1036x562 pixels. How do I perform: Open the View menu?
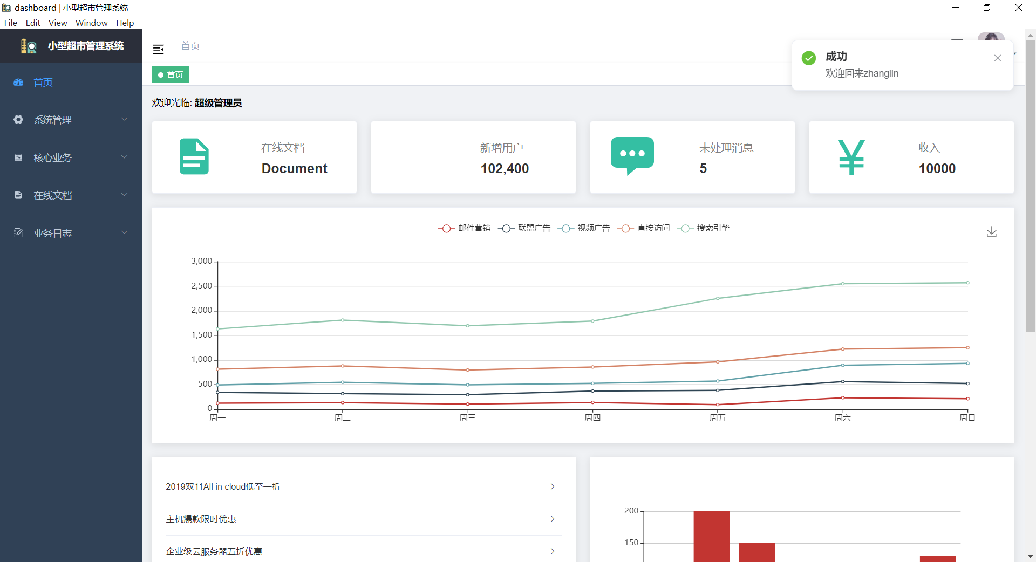[x=58, y=23]
